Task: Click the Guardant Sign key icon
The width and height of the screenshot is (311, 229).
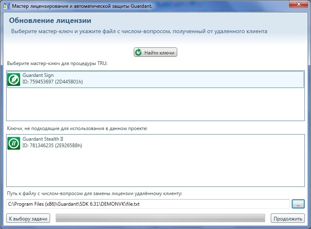Action: click(x=14, y=79)
